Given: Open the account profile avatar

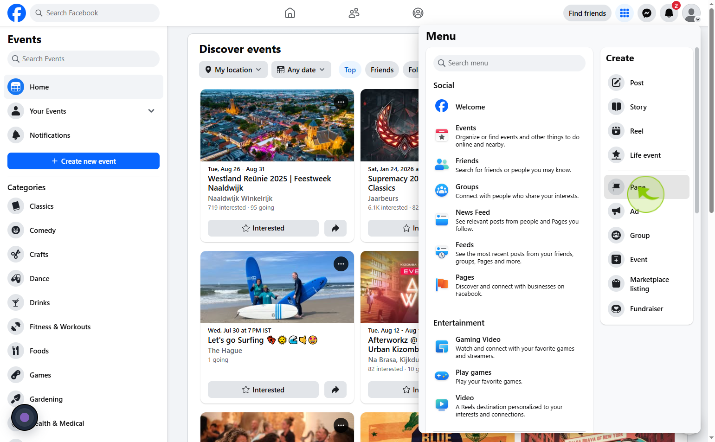Looking at the screenshot, I should pos(691,13).
